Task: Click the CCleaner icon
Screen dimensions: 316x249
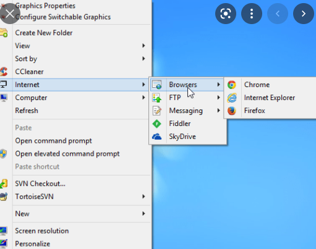Action: pos(4,72)
